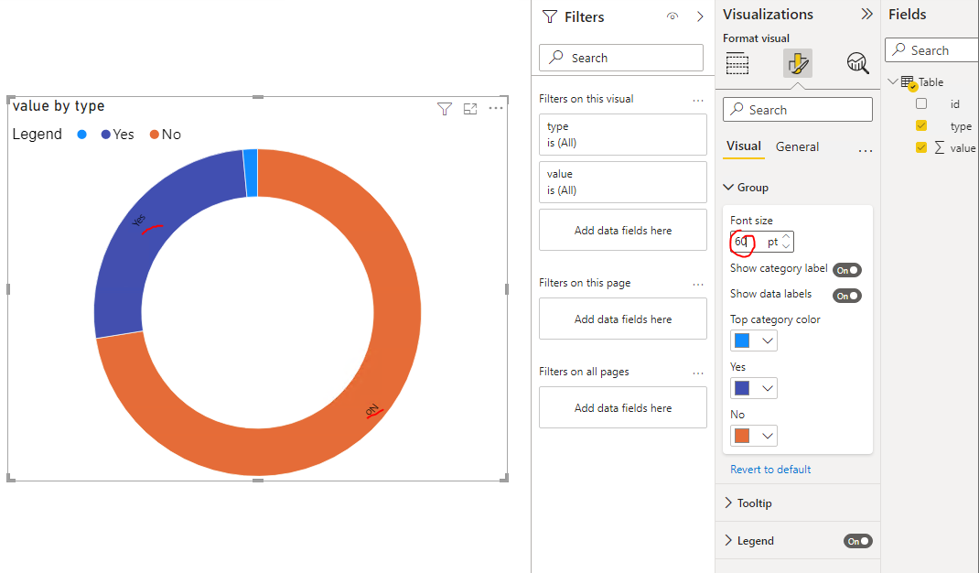
Task: Click the search box in the Fields pane
Action: coord(931,50)
